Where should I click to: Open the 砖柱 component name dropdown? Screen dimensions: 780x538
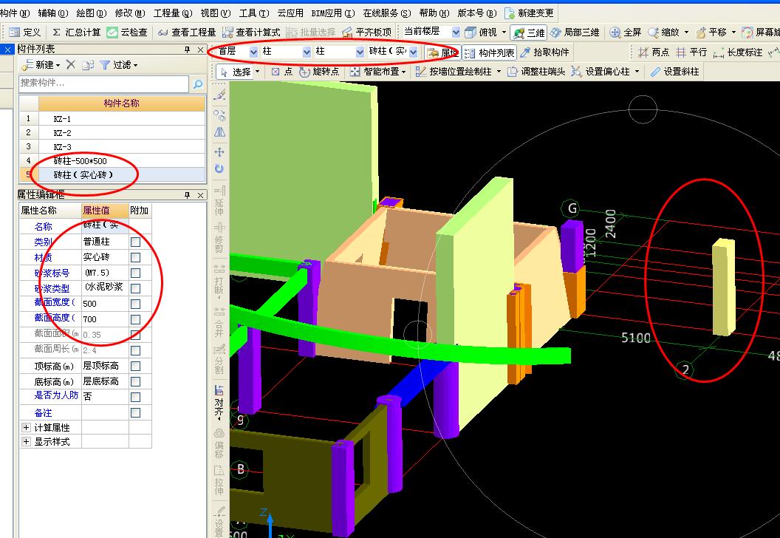point(413,52)
